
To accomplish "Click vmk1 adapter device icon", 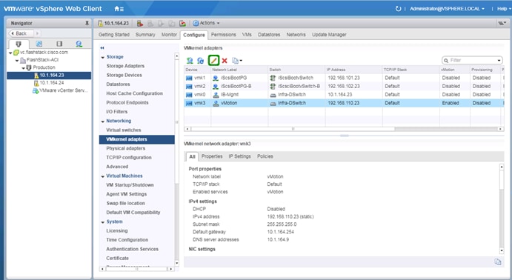I will click(x=189, y=78).
